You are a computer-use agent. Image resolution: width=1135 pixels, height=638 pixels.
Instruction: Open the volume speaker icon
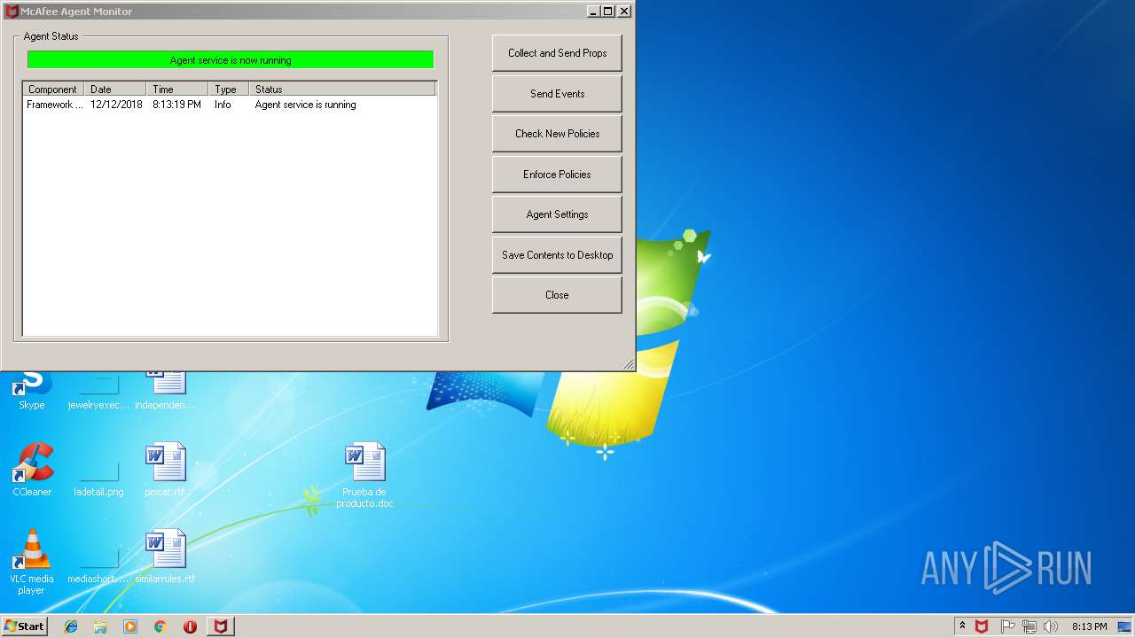pos(1051,626)
